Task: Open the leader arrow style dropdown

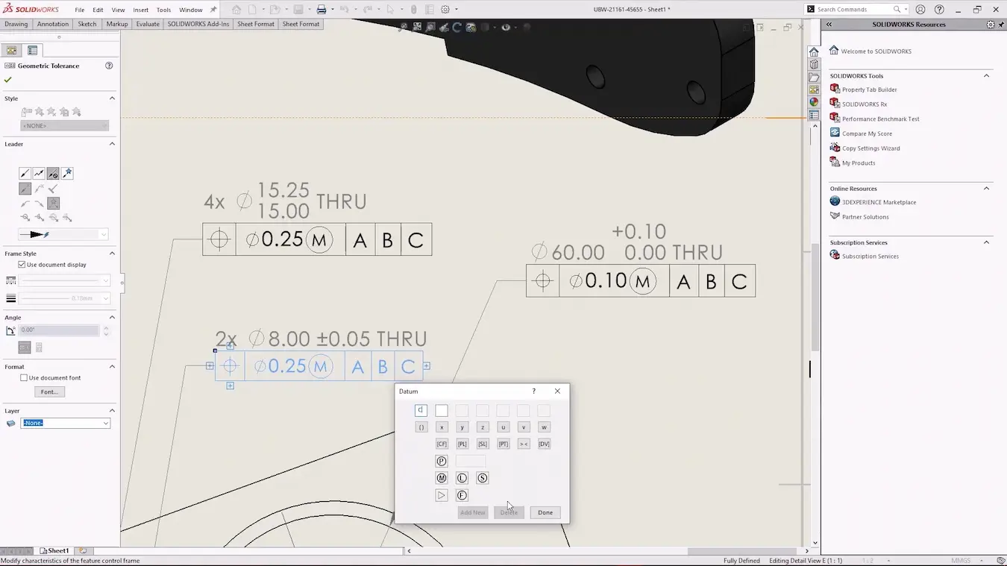Action: tap(64, 234)
